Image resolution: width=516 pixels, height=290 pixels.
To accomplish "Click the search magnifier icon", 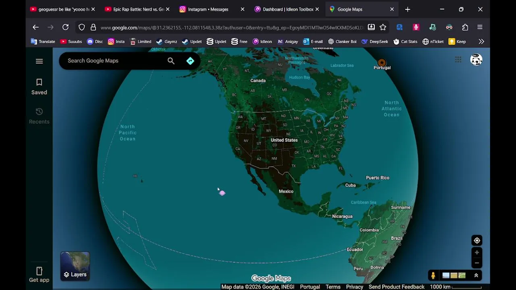I will pos(171,61).
